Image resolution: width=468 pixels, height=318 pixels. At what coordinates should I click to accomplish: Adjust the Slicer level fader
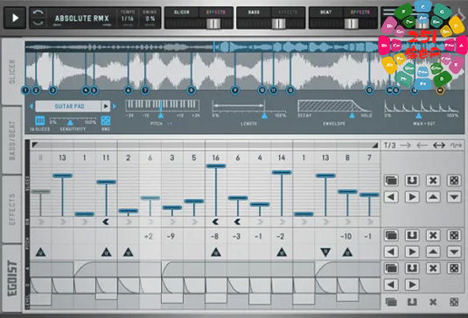point(213,24)
